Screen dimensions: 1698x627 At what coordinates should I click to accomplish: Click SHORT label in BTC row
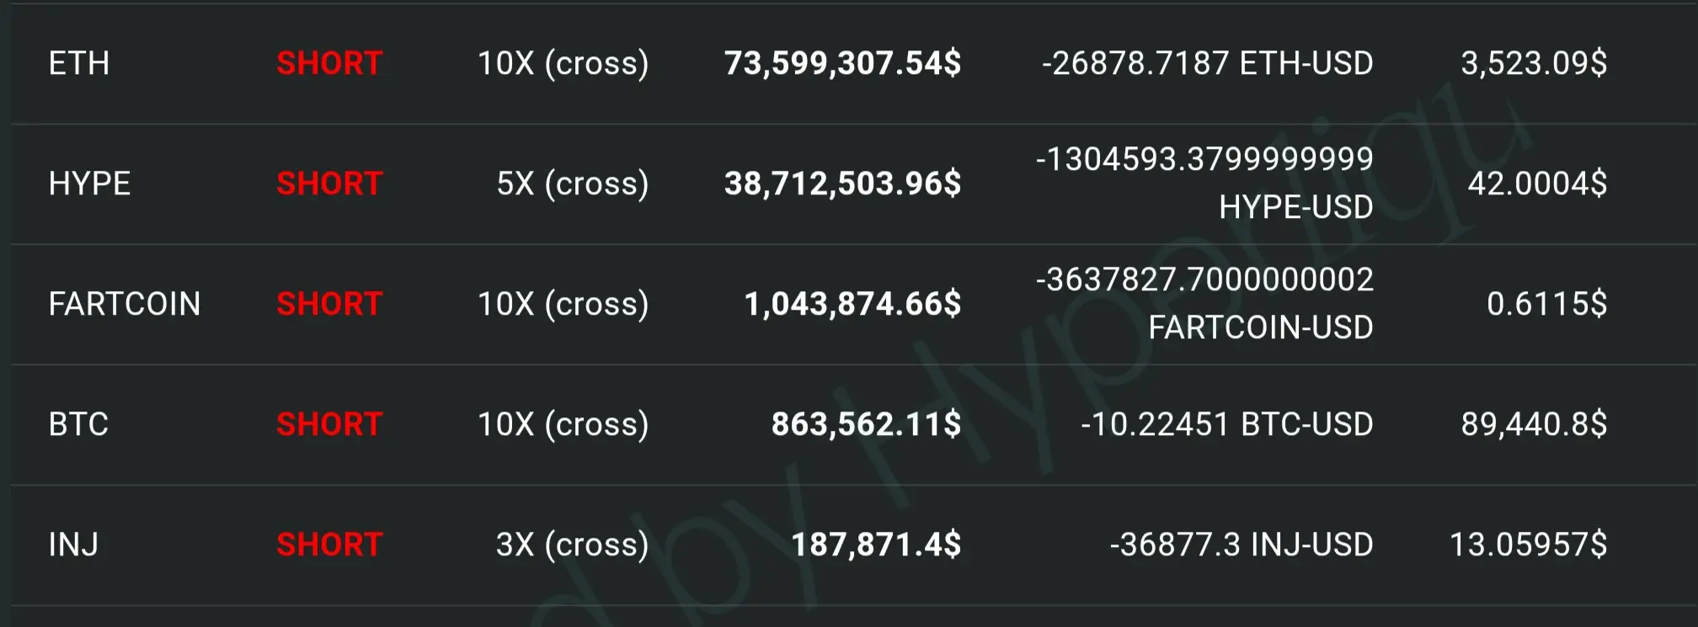point(329,424)
